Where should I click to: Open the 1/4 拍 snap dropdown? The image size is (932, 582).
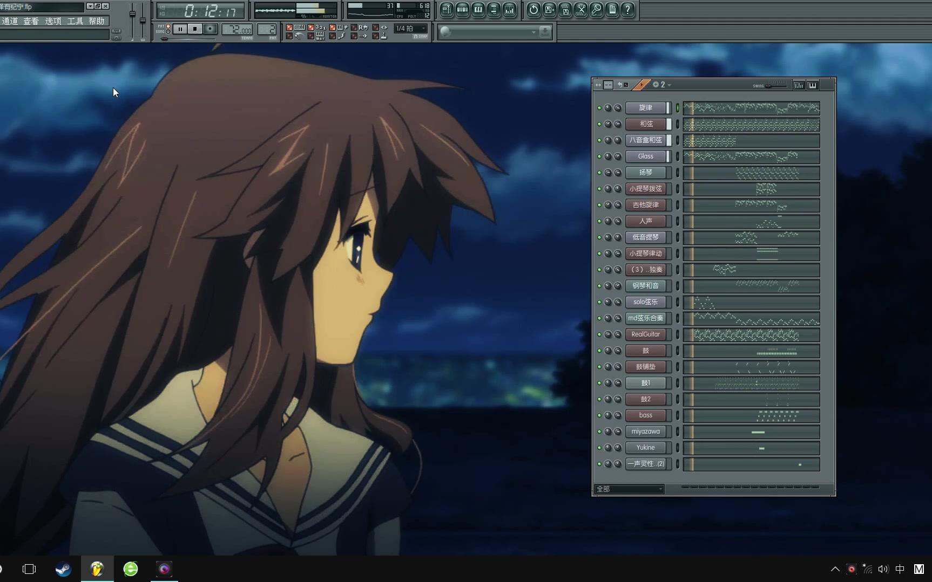click(x=411, y=28)
